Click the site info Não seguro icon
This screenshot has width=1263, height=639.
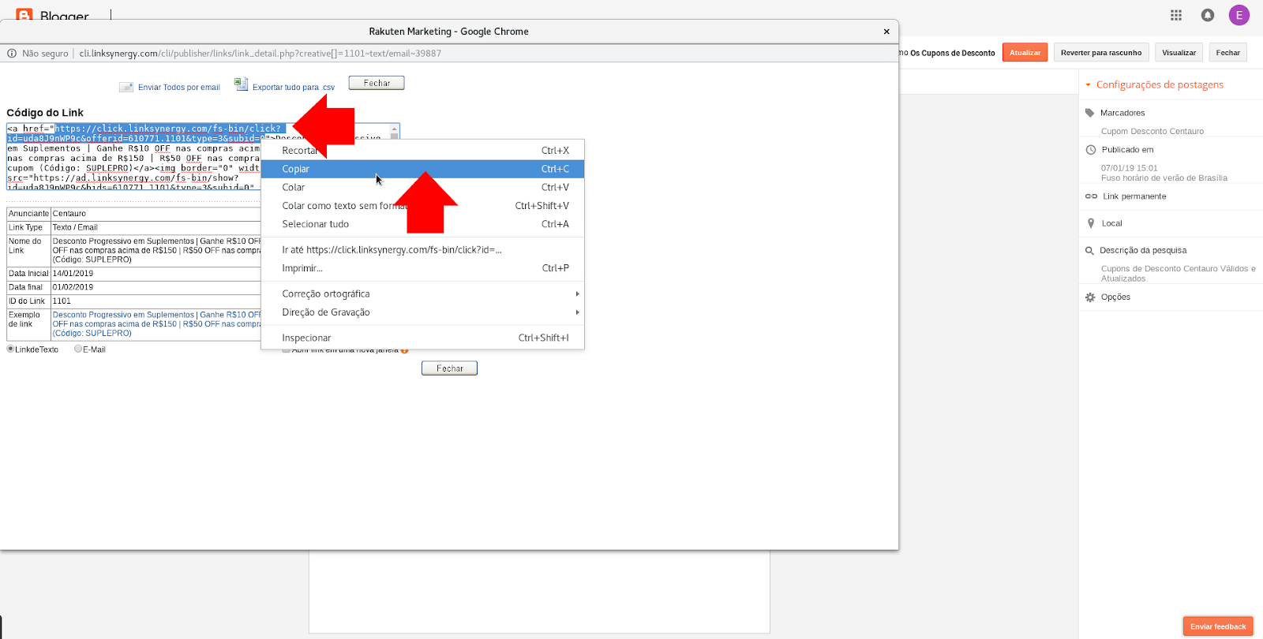coord(12,54)
